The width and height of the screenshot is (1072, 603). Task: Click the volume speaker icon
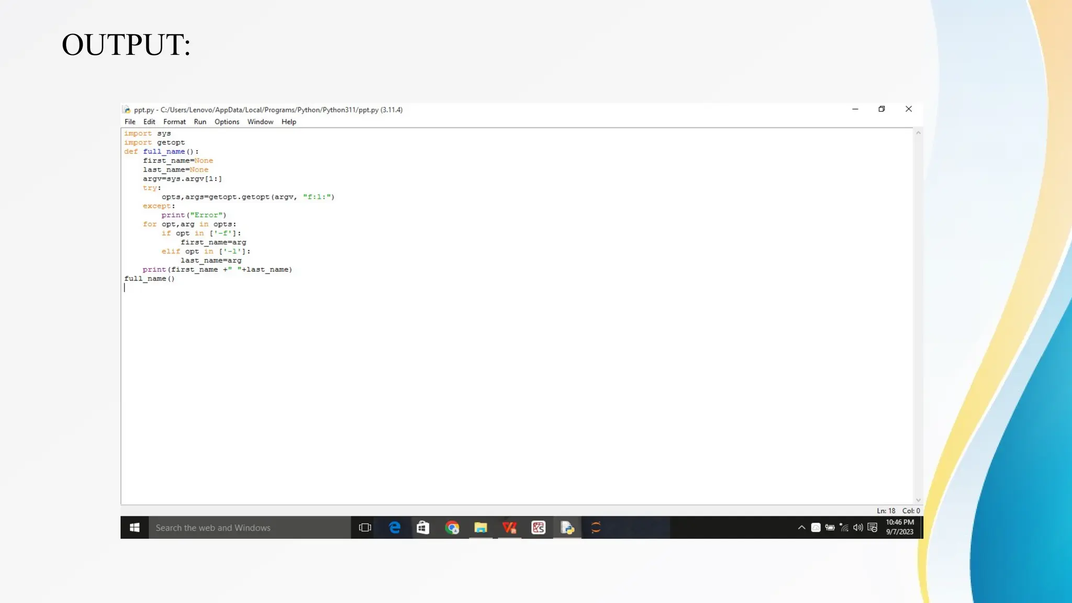858,528
